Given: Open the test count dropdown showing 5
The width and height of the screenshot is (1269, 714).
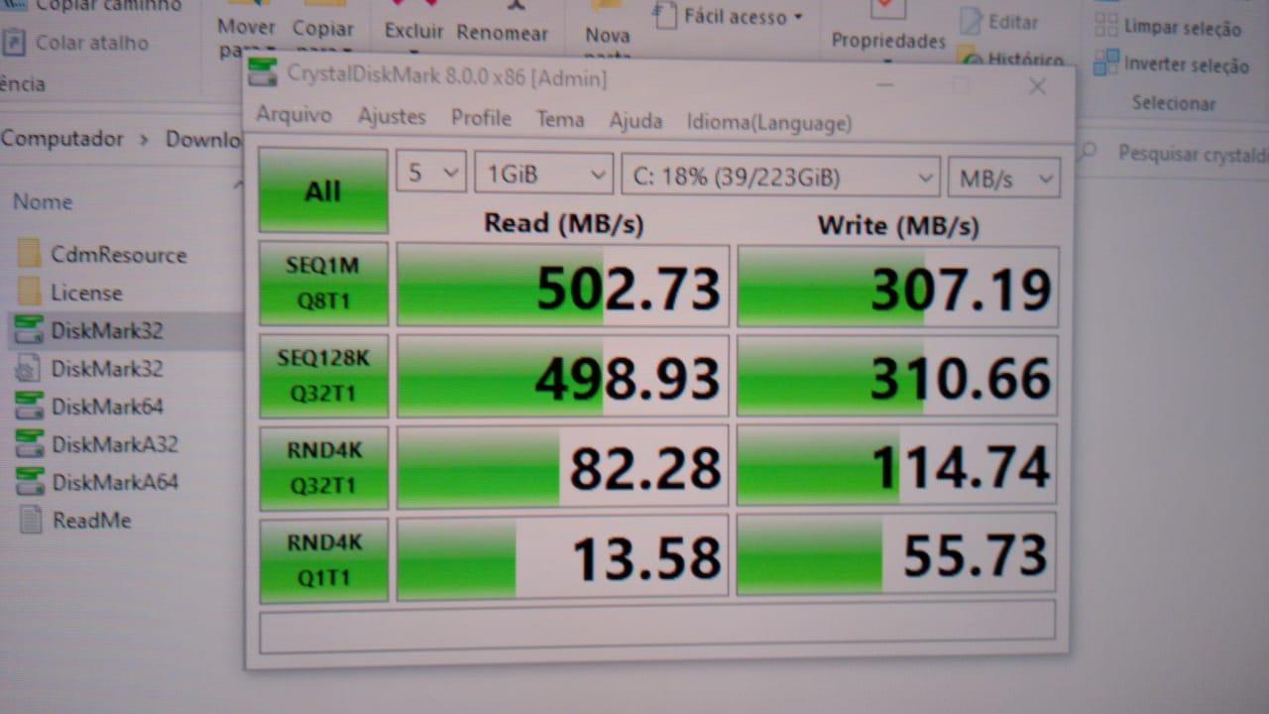Looking at the screenshot, I should pos(431,173).
